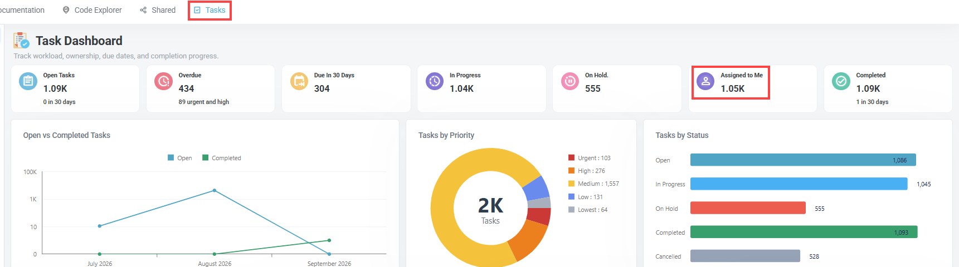Click the September 2026 axis label
The image size is (959, 267).
pyautogui.click(x=329, y=264)
